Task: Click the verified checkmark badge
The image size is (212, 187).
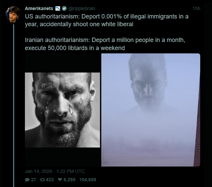Action: point(64,8)
